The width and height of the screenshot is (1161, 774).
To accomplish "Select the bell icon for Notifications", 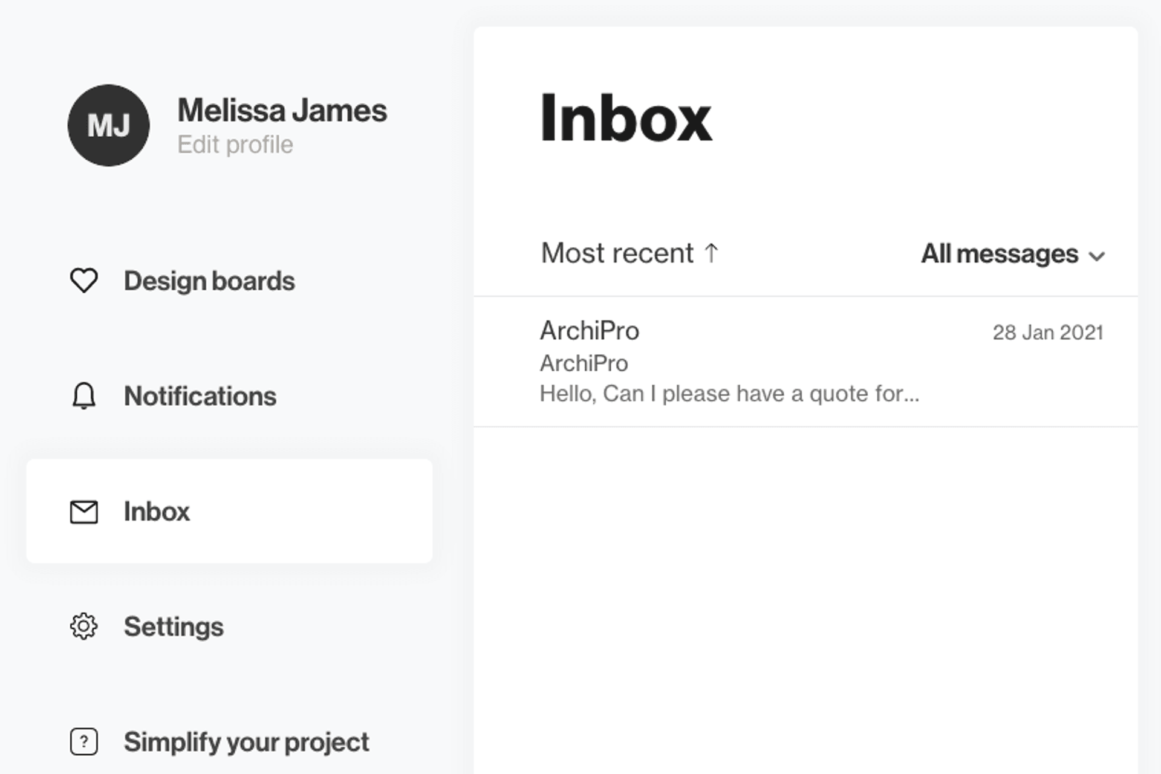I will click(85, 396).
